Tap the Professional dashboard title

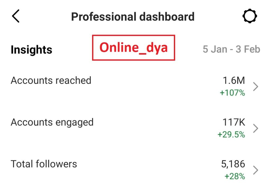(x=133, y=17)
